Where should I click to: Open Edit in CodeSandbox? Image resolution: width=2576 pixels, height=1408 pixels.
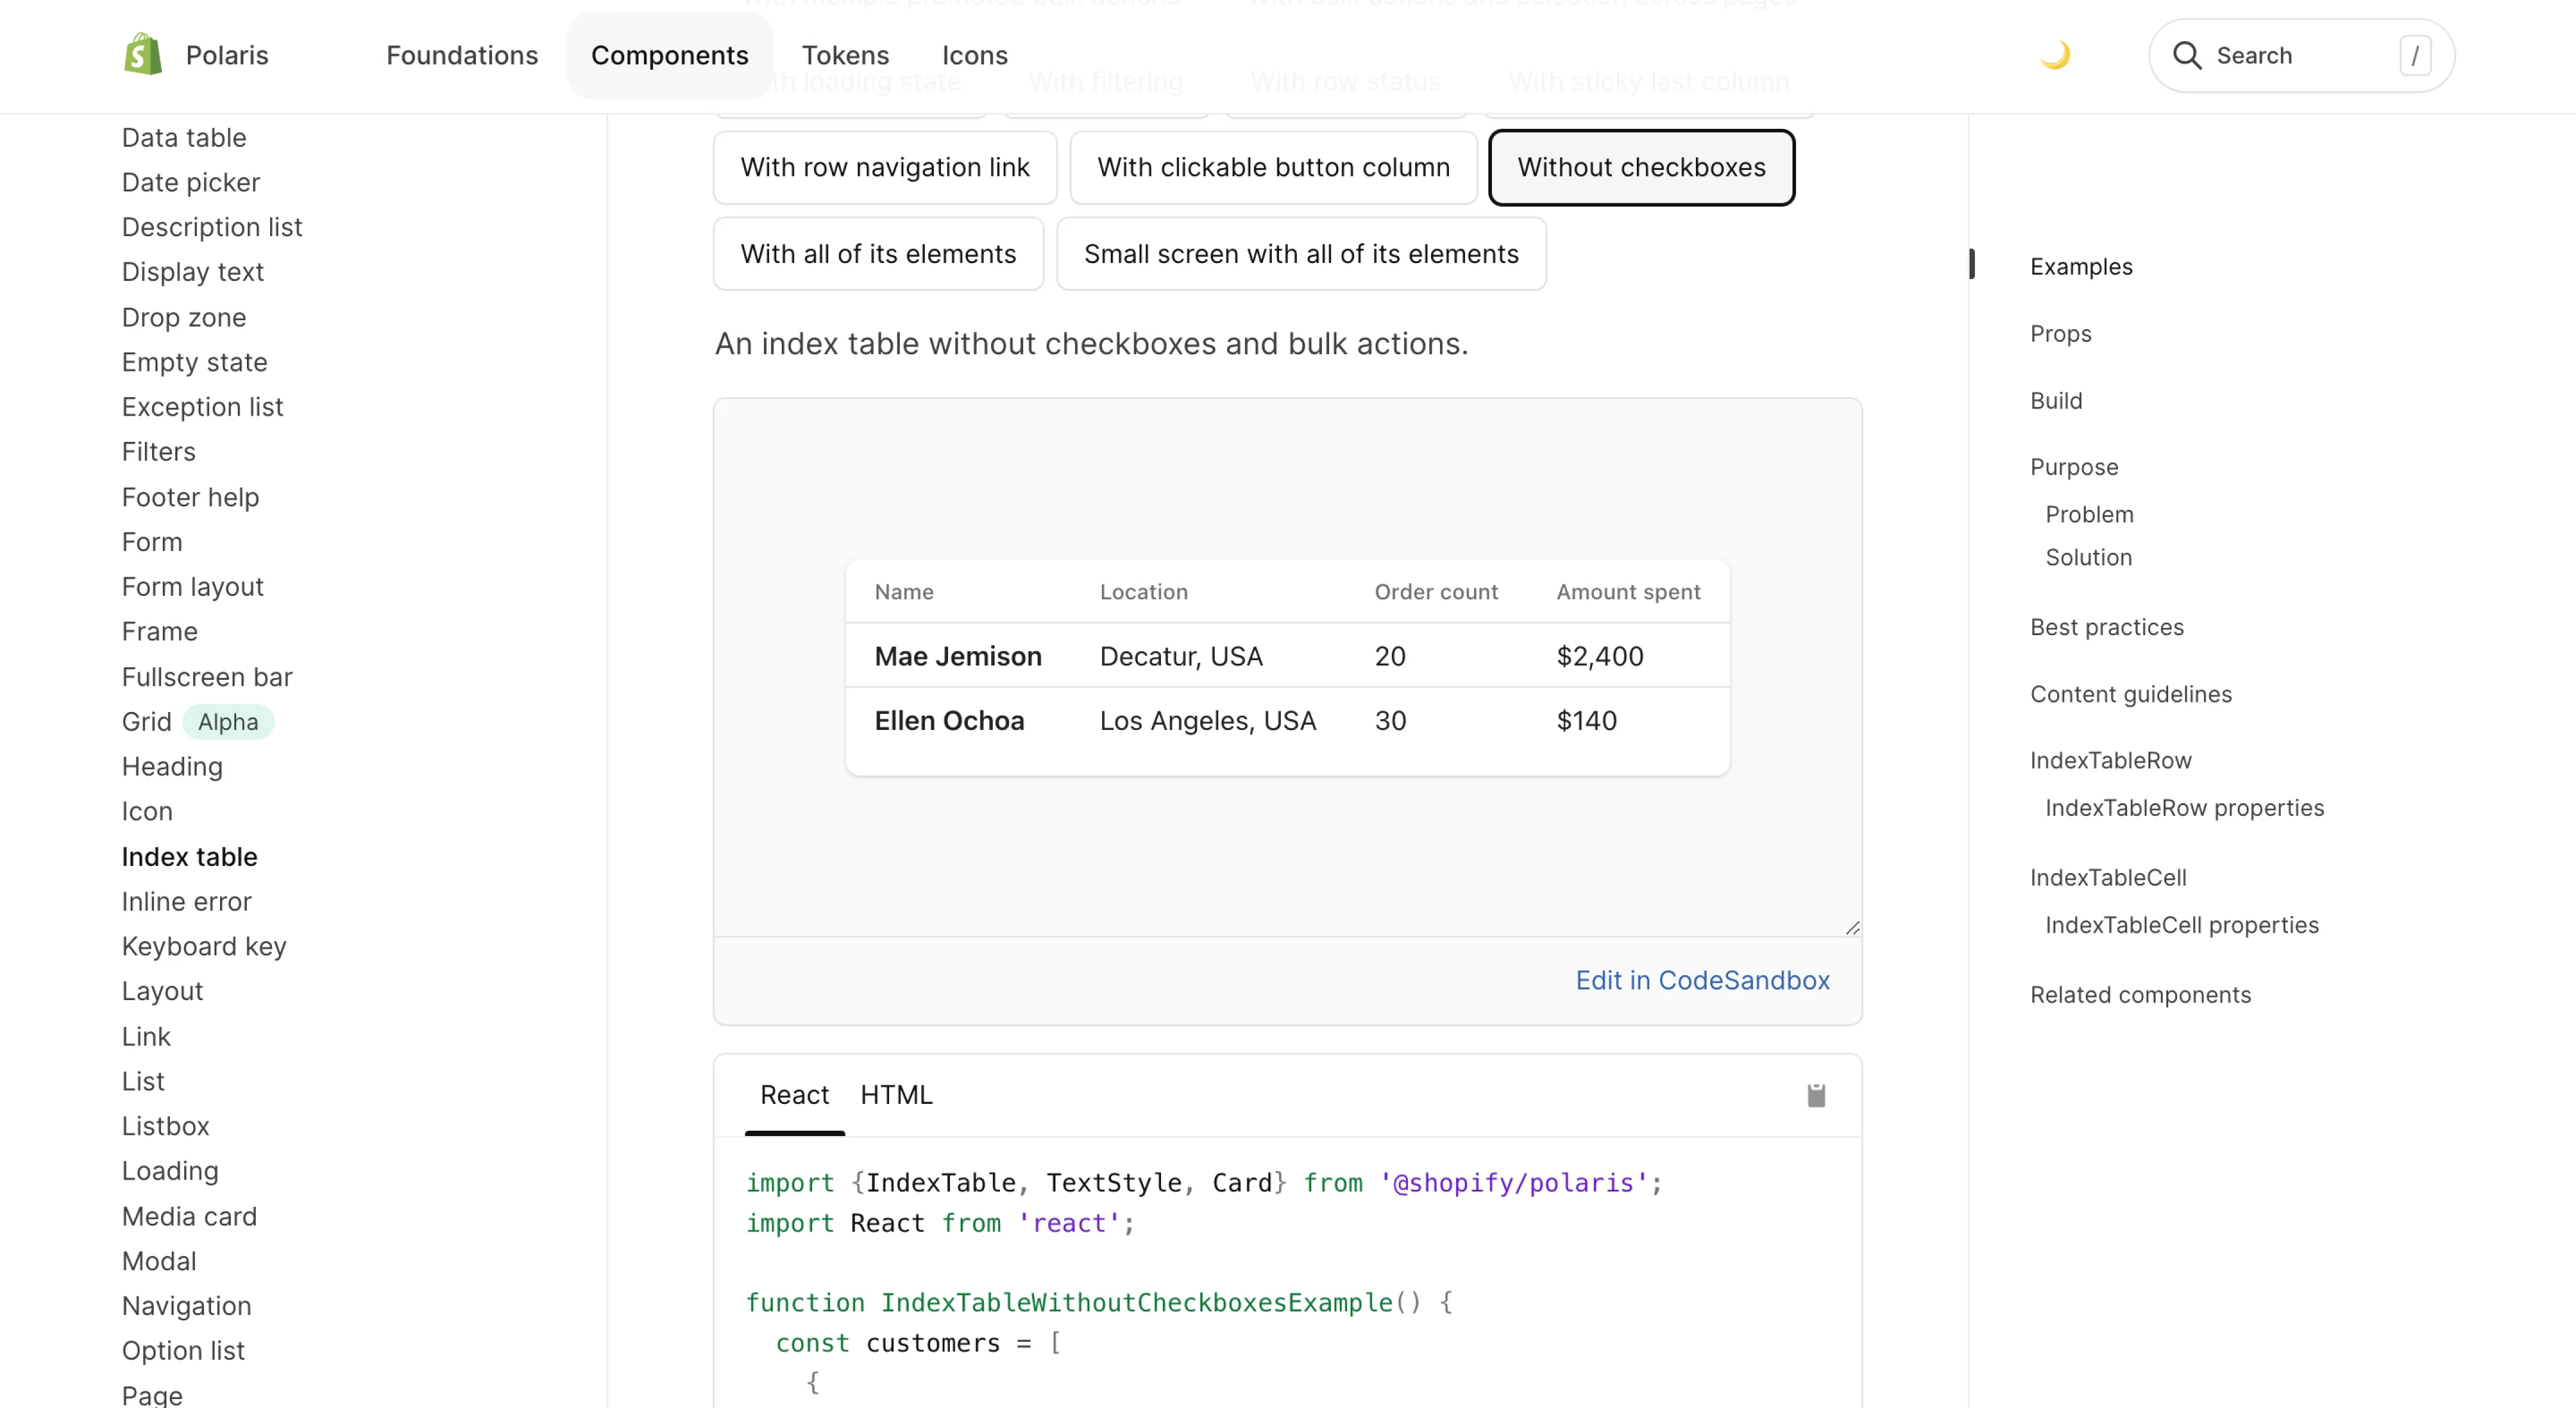[x=1703, y=980]
